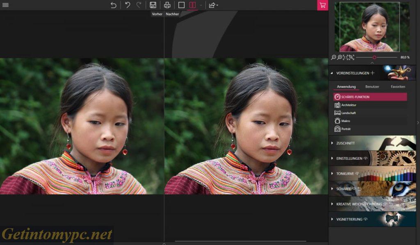Collapse the Voreinstellungen panel

tap(331, 73)
